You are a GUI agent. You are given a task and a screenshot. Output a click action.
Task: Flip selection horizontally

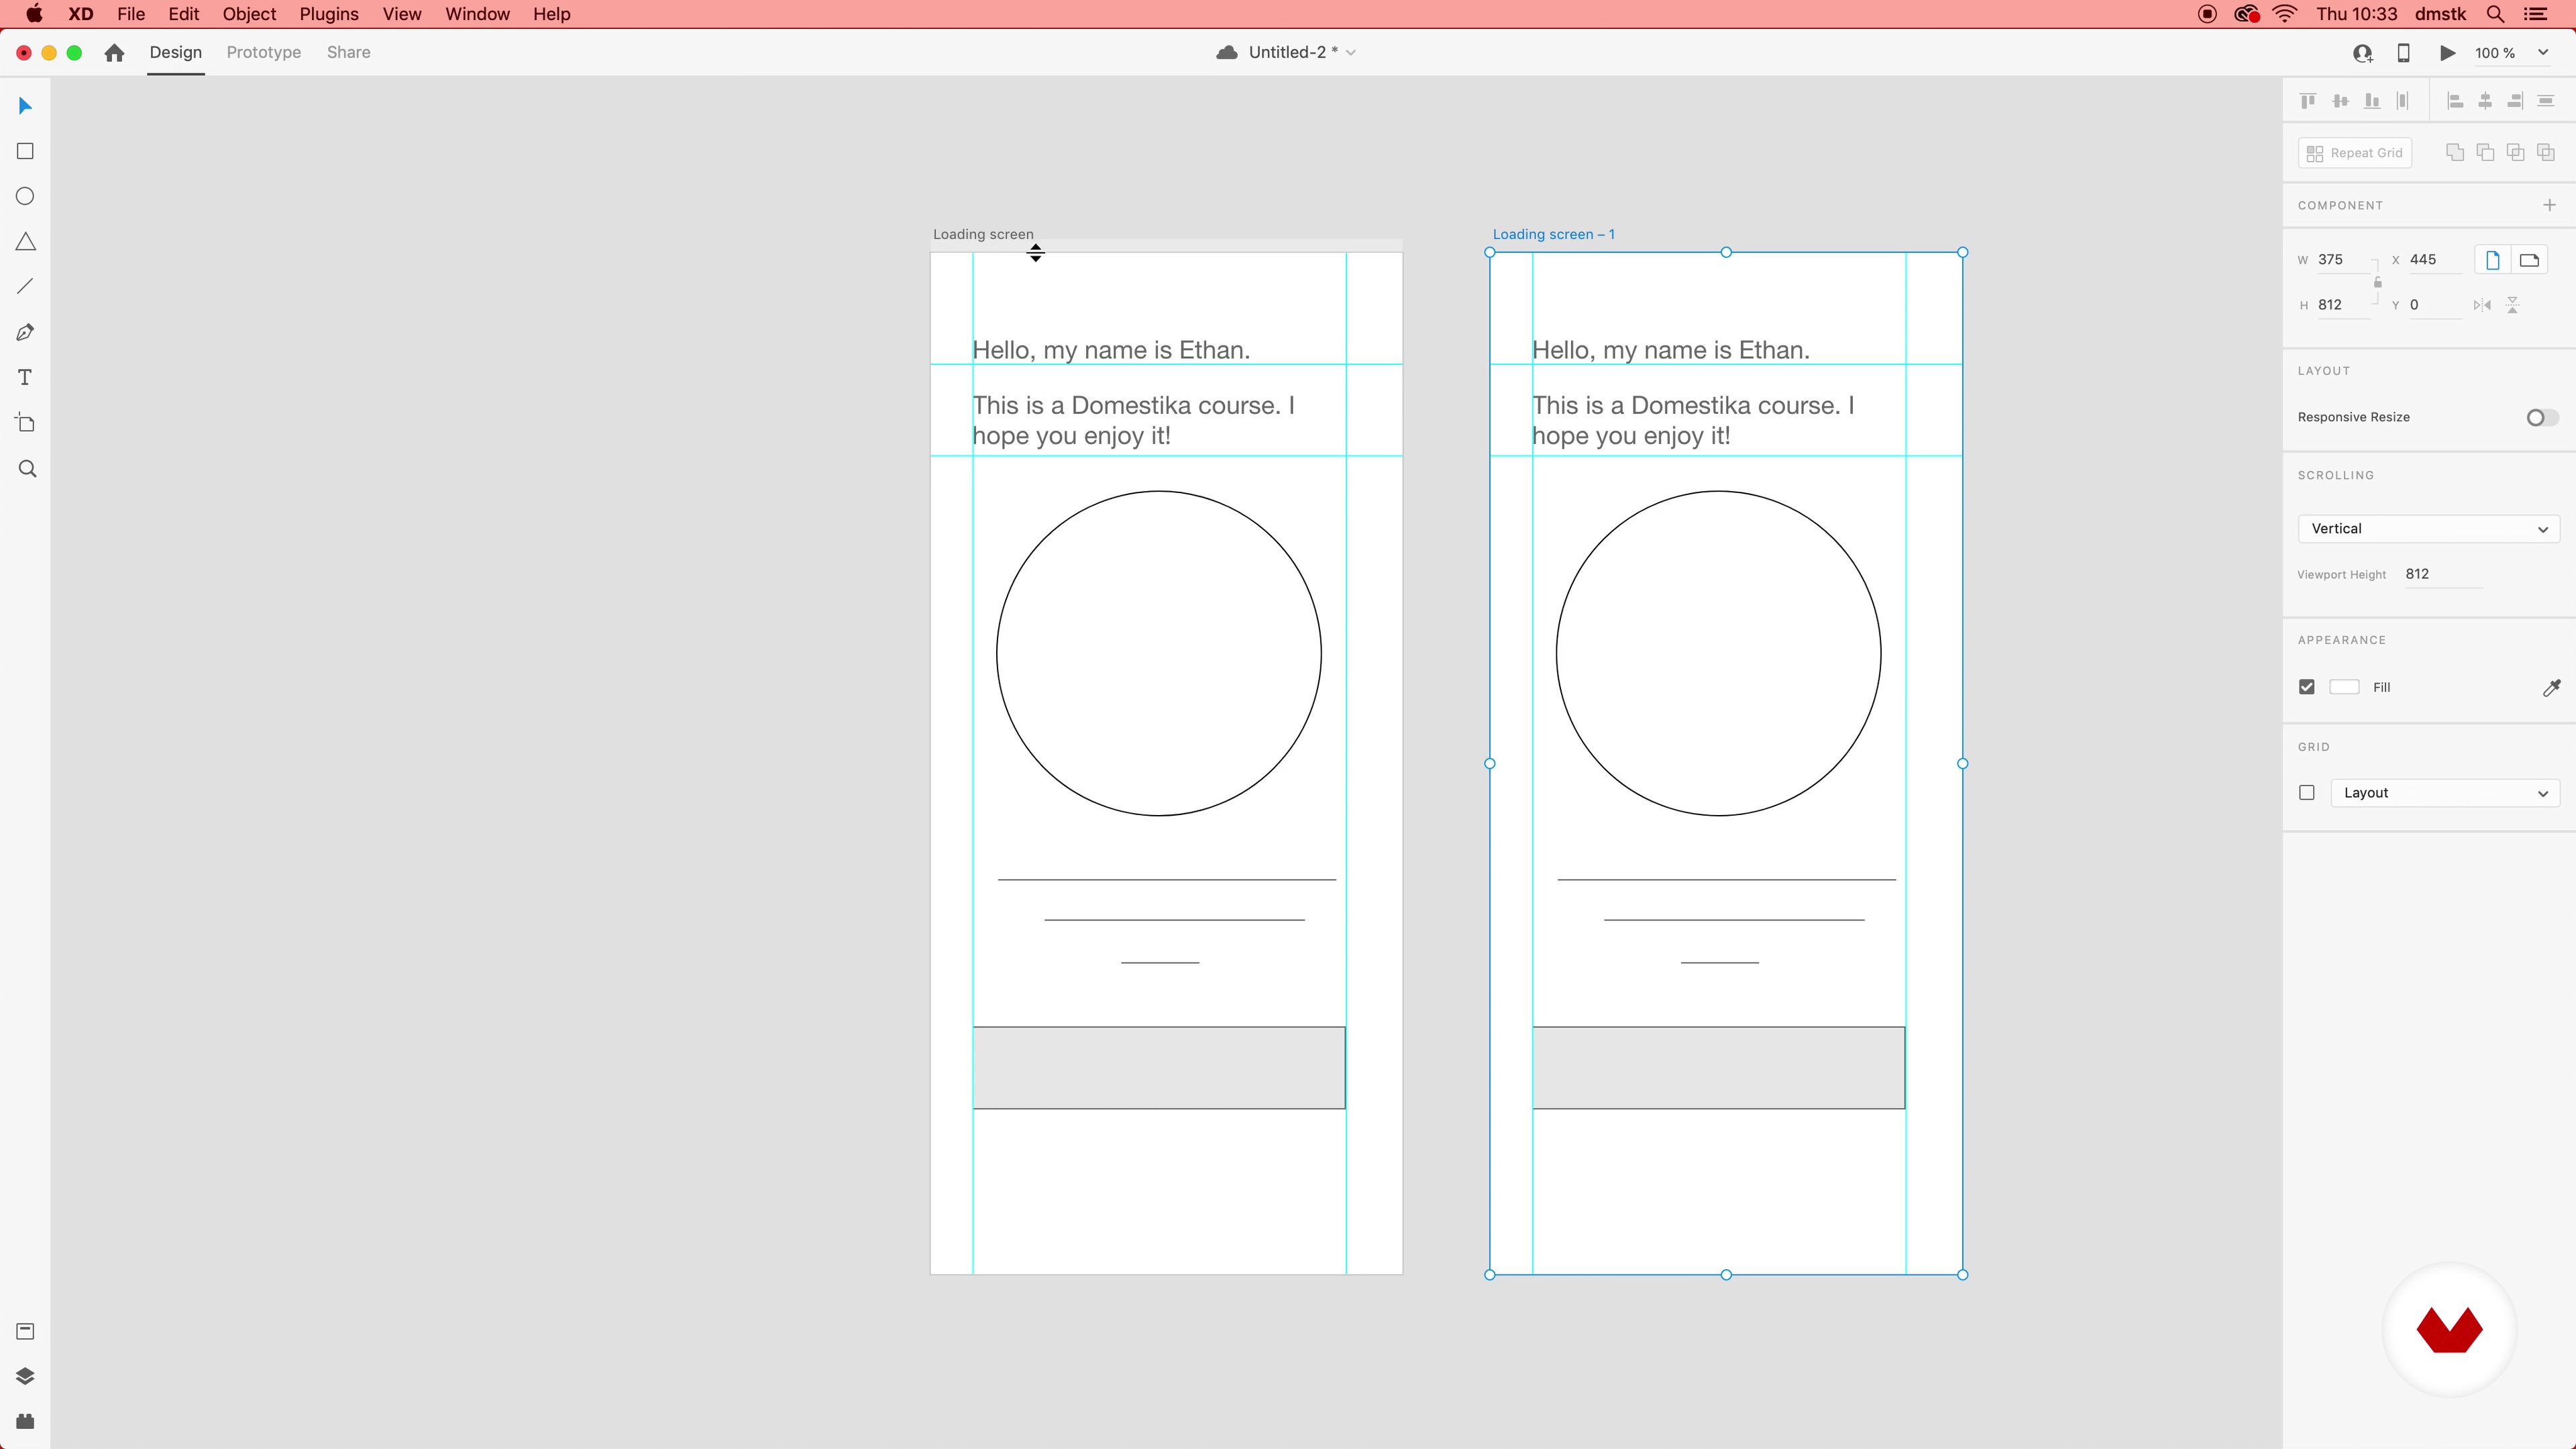coord(2482,305)
